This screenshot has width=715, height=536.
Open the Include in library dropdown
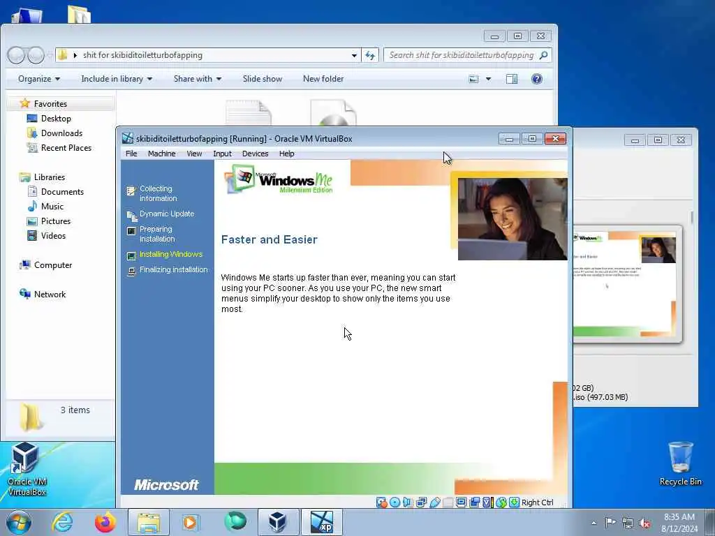(x=117, y=79)
